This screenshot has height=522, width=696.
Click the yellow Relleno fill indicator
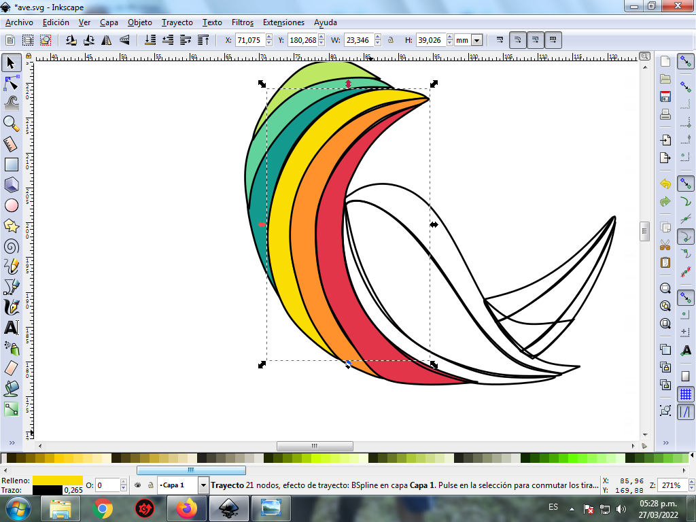57,481
